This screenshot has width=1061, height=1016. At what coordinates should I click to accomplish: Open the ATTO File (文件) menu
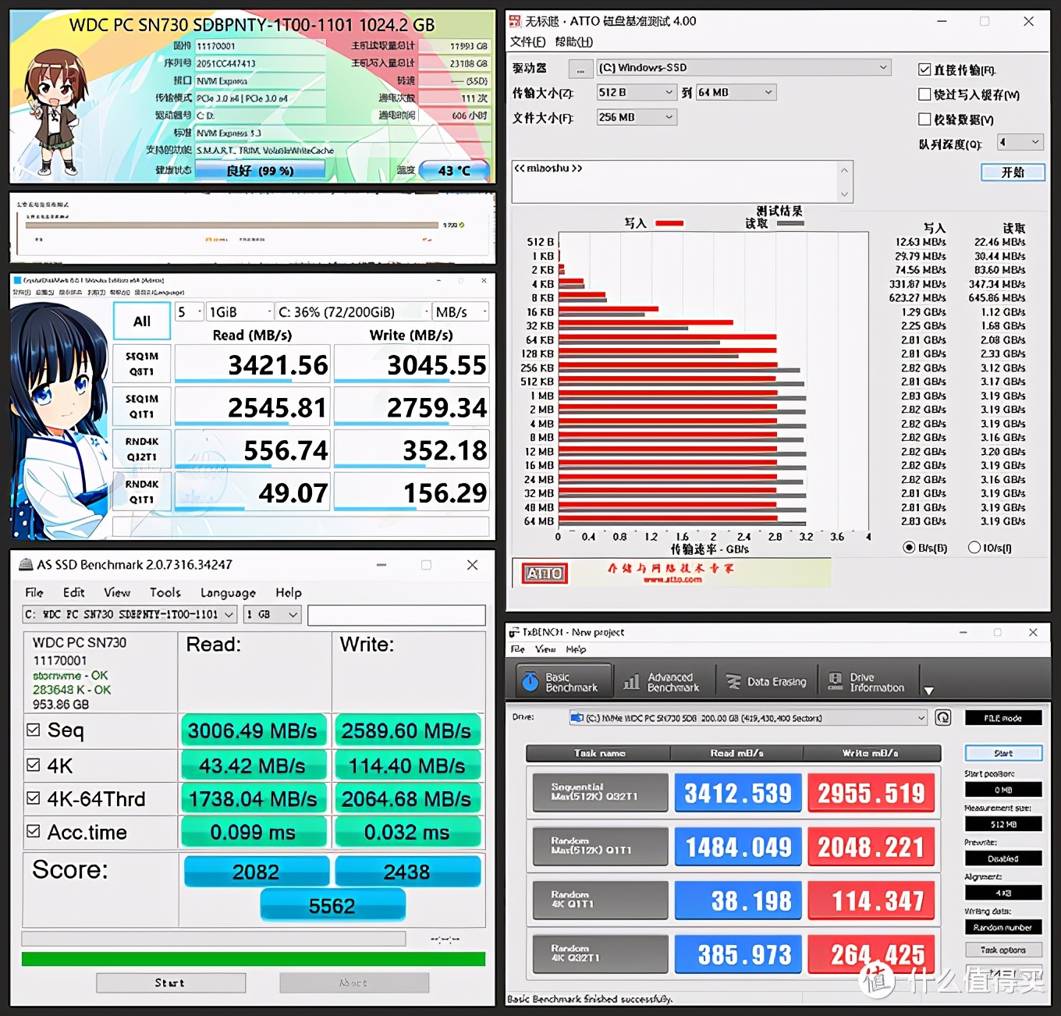527,42
